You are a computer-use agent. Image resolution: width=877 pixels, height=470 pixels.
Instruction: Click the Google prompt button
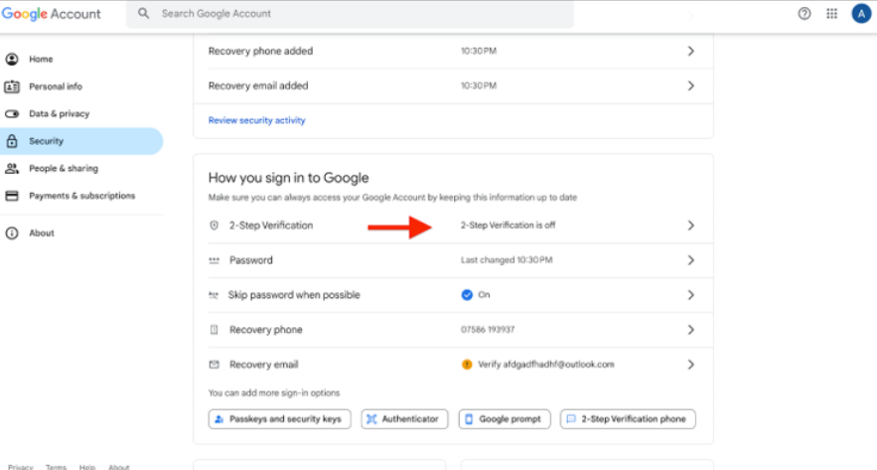coord(505,419)
